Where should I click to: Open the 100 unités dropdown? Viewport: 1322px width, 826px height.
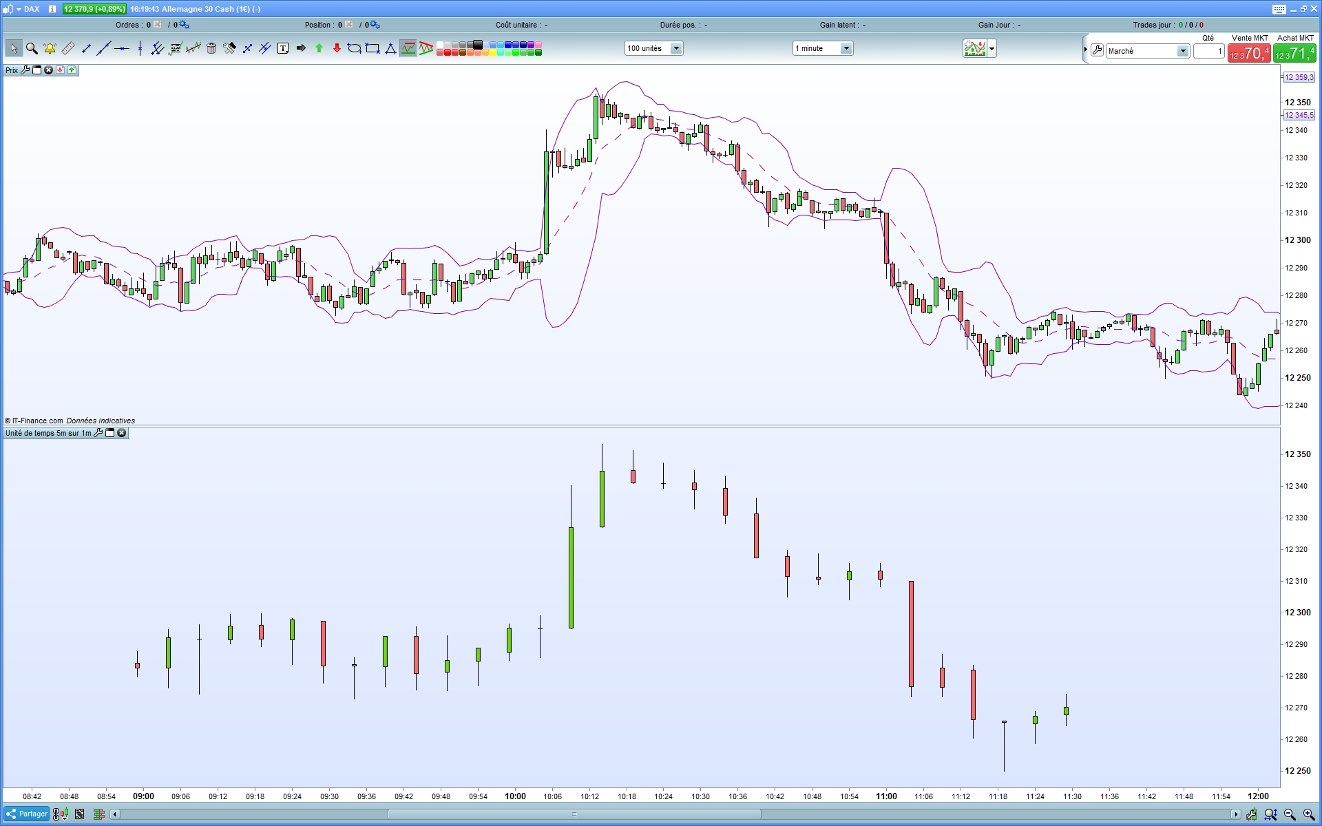pos(676,48)
